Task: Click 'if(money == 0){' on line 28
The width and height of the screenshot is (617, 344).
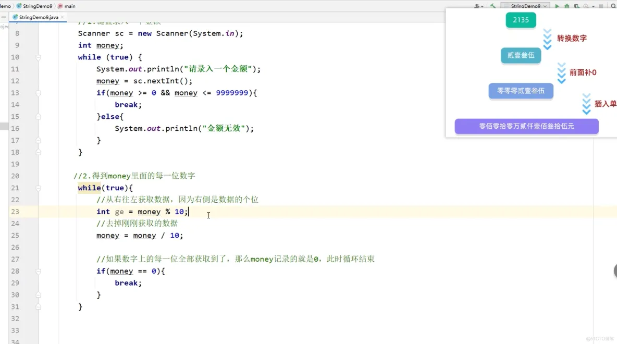Action: (x=131, y=271)
